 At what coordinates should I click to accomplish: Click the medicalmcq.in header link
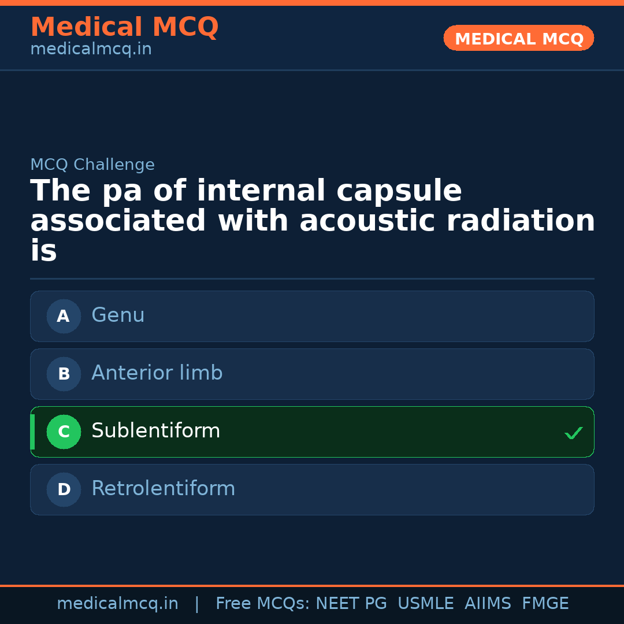pos(91,49)
